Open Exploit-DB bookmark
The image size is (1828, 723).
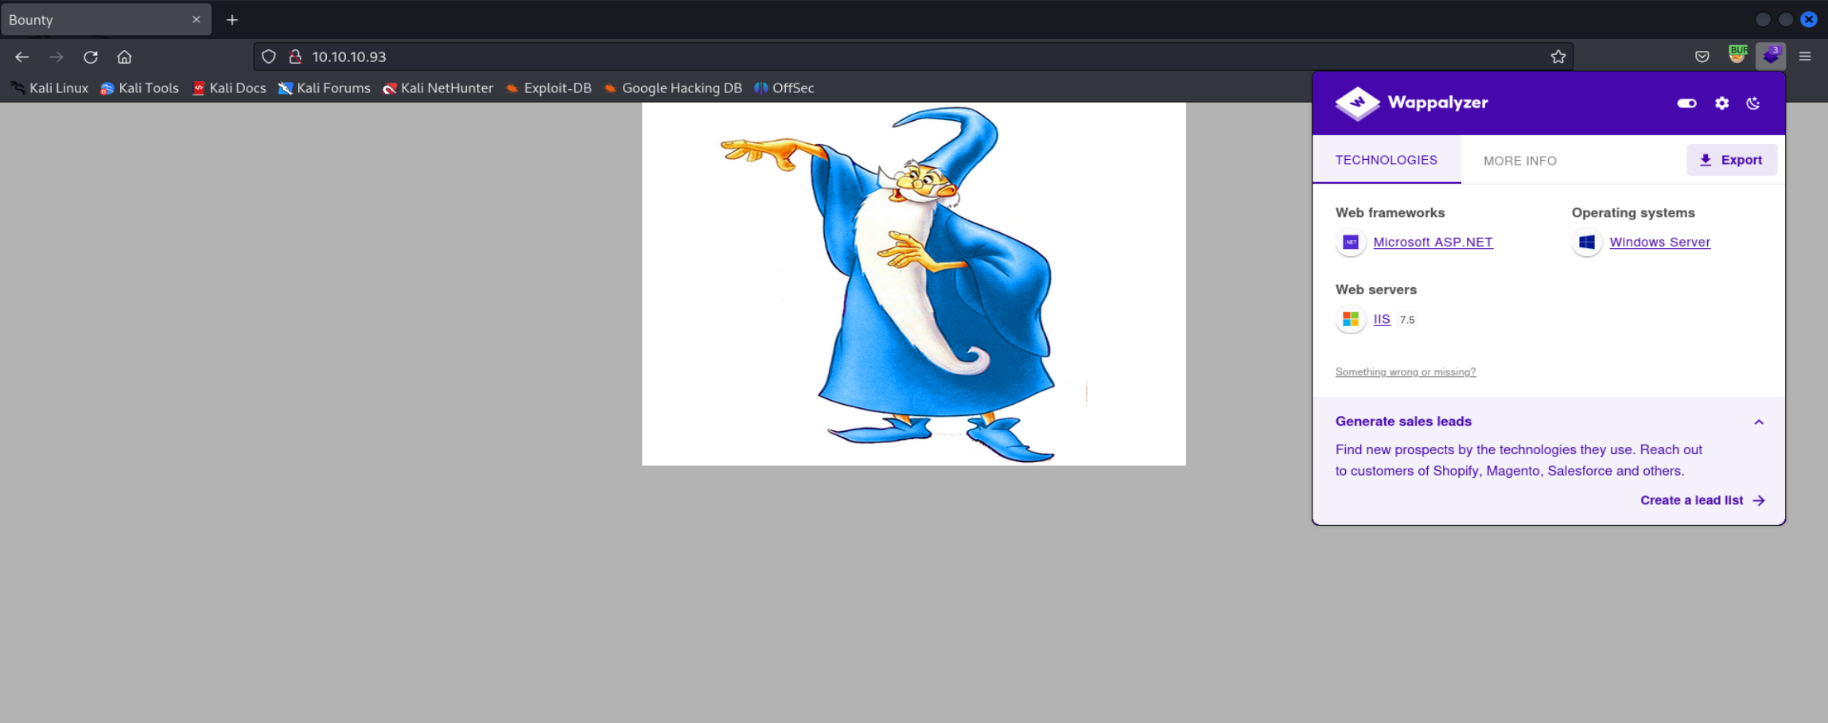coord(548,88)
